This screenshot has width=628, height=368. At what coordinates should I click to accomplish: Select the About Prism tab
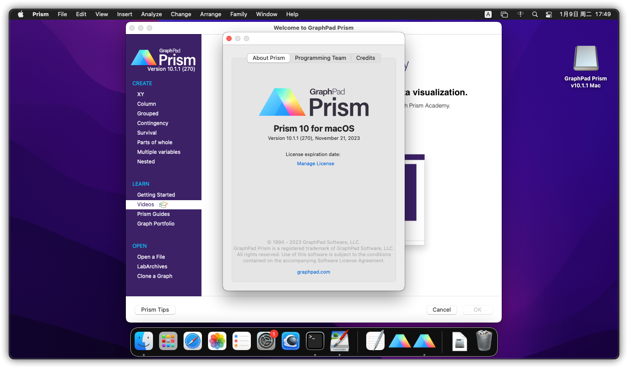tap(268, 58)
